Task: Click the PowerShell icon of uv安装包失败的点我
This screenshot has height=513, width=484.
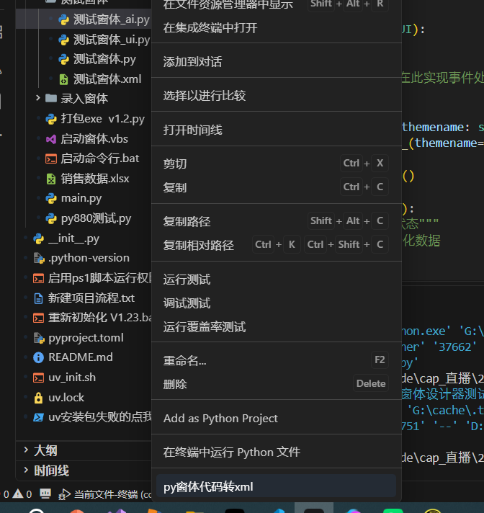Action: [x=39, y=417]
